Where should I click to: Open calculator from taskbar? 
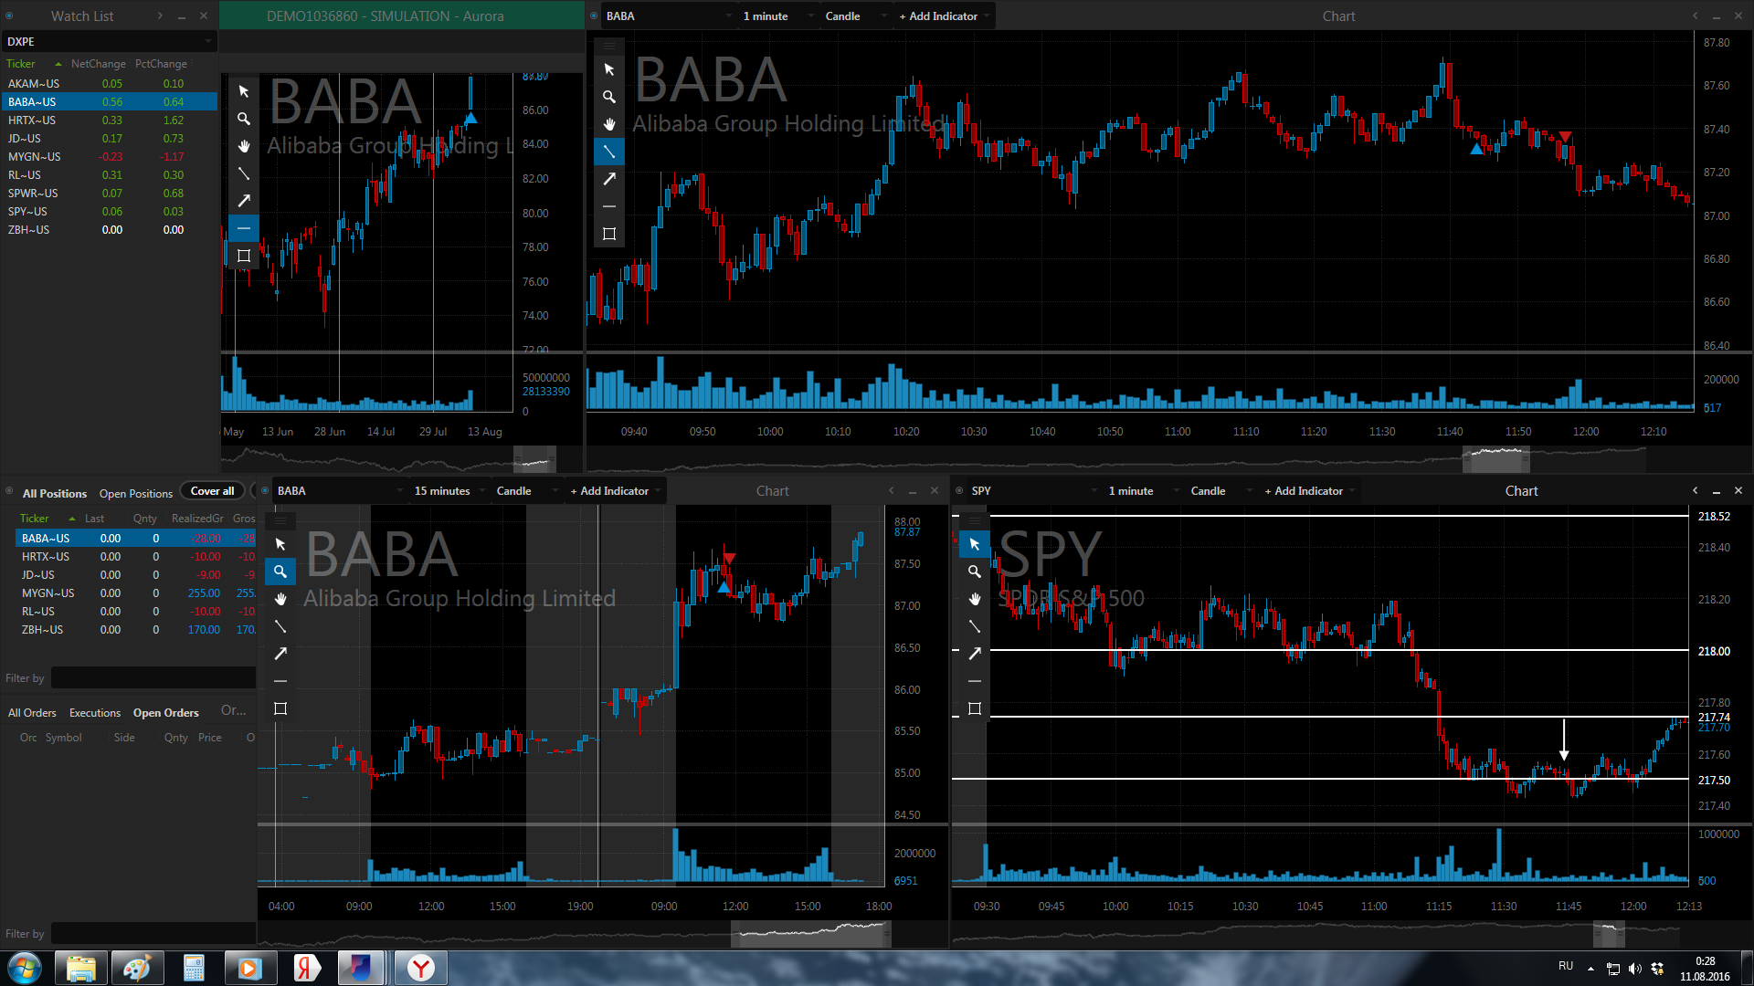(x=194, y=968)
